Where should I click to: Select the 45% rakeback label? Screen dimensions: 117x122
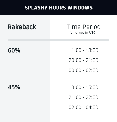tap(14, 87)
